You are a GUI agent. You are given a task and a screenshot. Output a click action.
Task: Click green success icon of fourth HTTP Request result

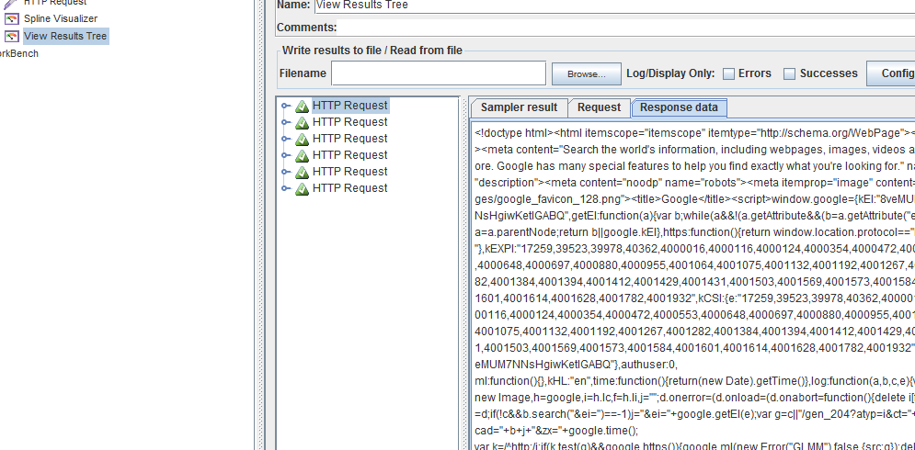302,155
